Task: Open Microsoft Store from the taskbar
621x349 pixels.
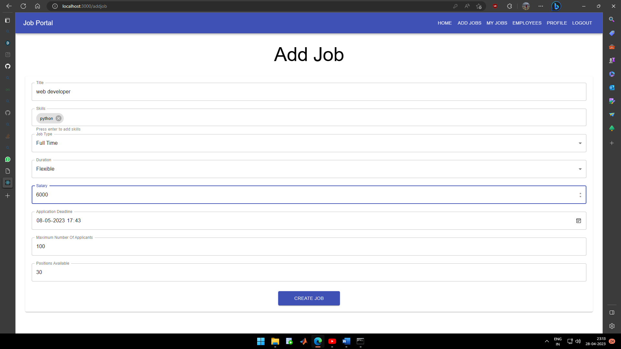Action: tap(289, 341)
